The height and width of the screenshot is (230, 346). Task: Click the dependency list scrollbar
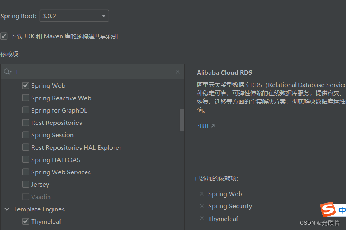tap(182, 121)
